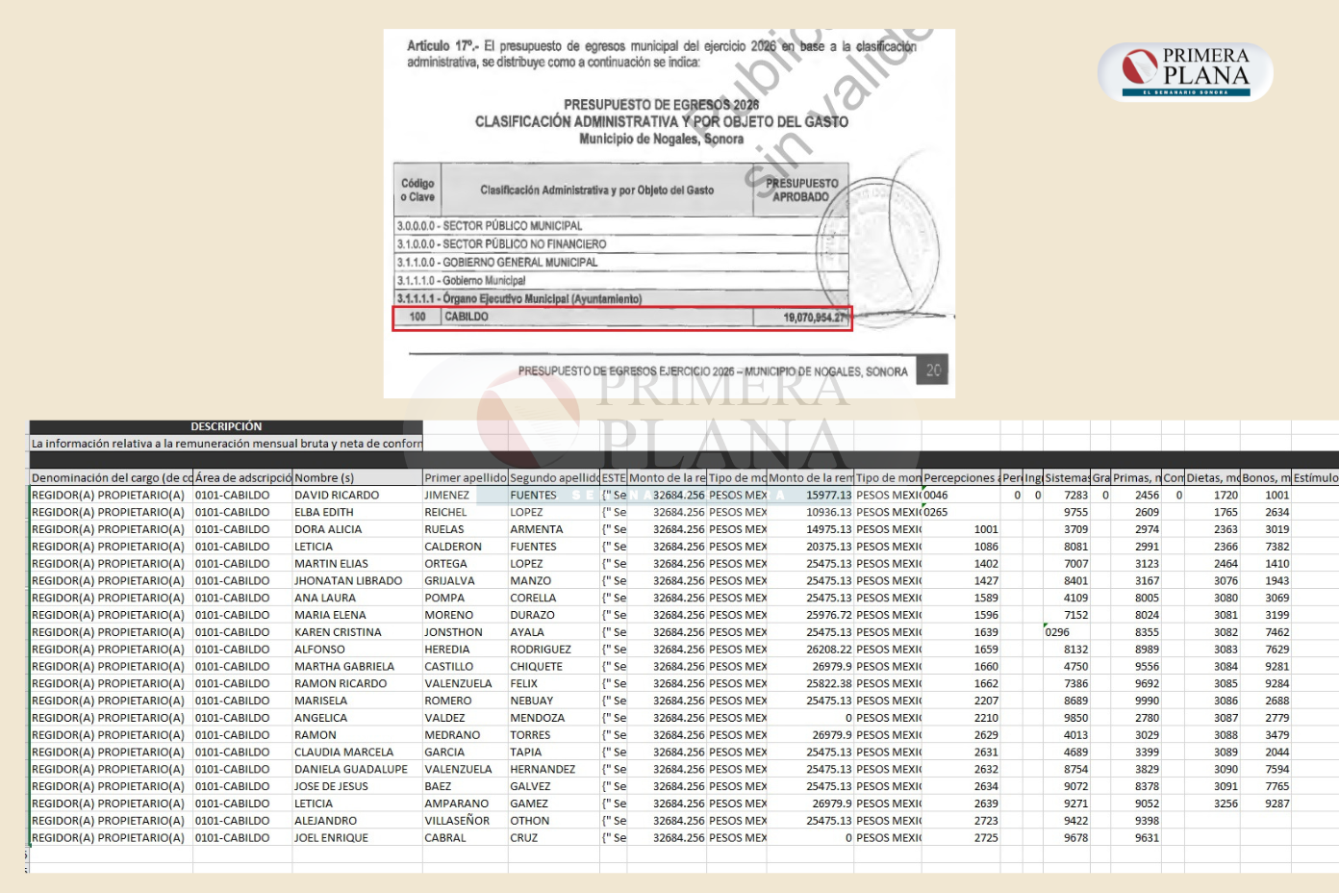
Task: Select the DESCRIPCIÓN header bar
Action: (226, 426)
